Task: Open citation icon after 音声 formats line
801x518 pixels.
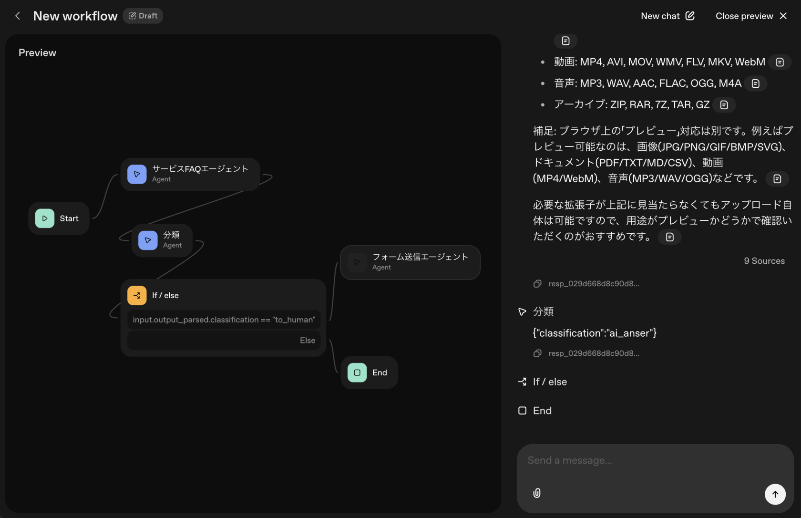Action: tap(756, 83)
